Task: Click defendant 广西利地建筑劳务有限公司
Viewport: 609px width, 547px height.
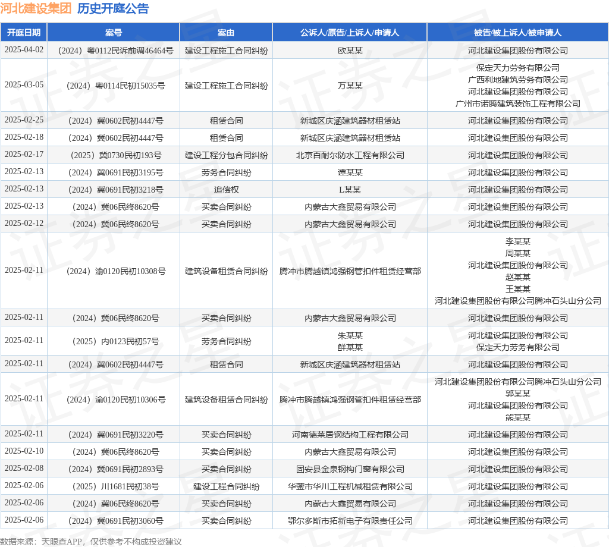Action: [x=518, y=80]
